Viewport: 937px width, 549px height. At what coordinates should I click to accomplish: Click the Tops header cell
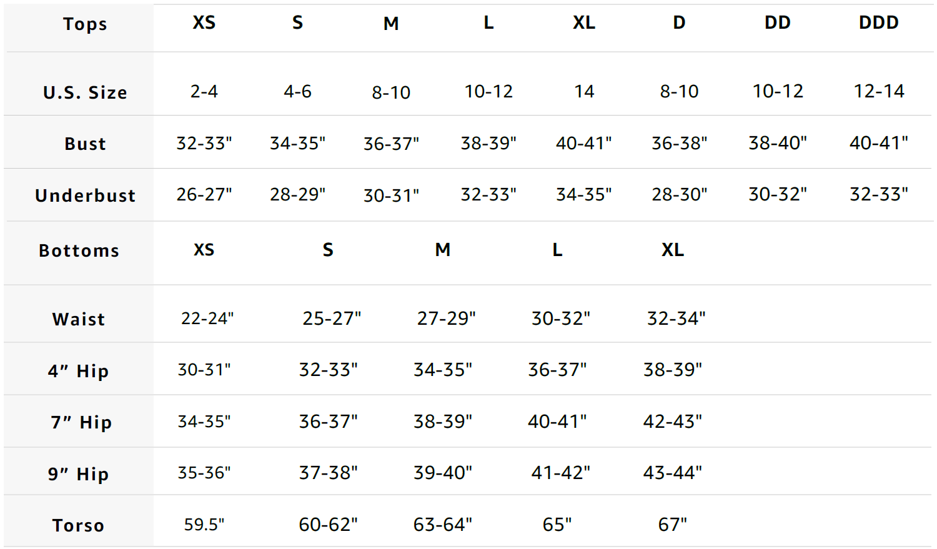tap(85, 24)
